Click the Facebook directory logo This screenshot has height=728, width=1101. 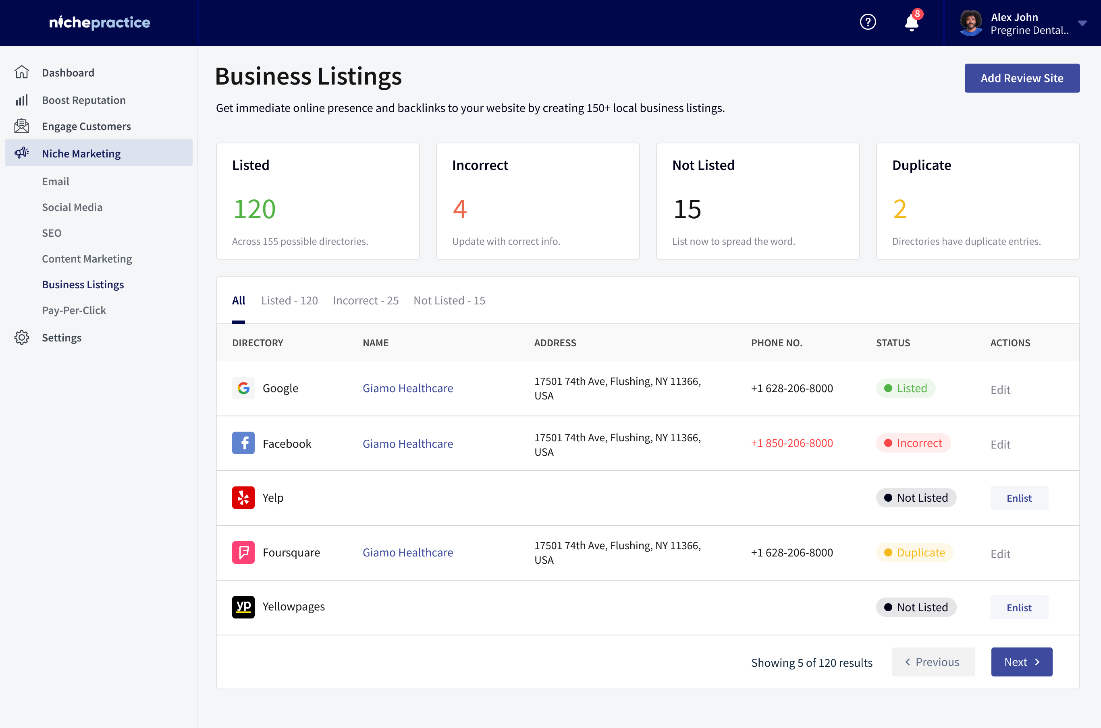[x=243, y=443]
